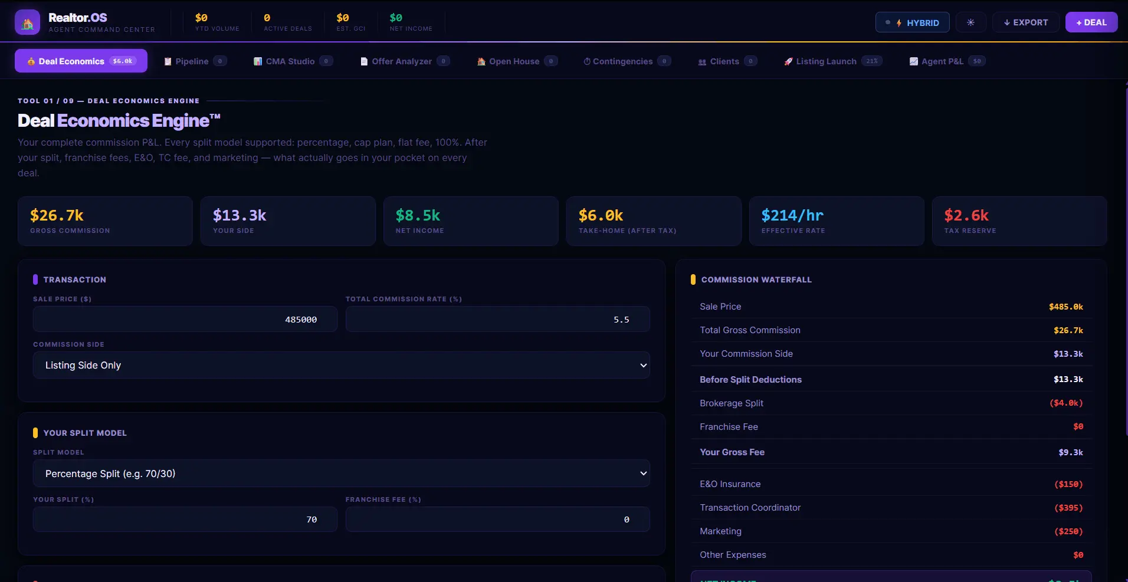Open the Offer Analyzer tab
Viewport: 1128px width, 582px height.
click(x=405, y=61)
